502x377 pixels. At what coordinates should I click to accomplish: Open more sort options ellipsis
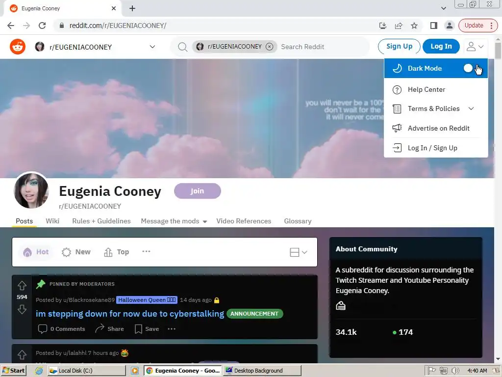click(x=146, y=252)
